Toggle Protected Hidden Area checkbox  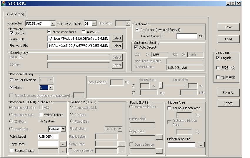point(169,122)
